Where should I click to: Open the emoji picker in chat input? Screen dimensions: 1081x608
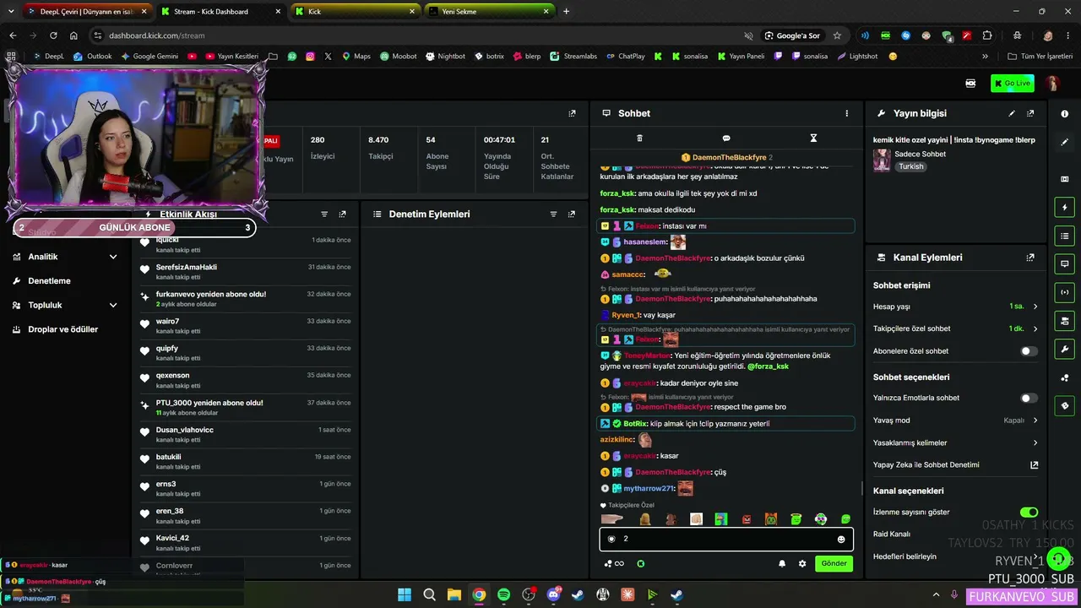841,539
